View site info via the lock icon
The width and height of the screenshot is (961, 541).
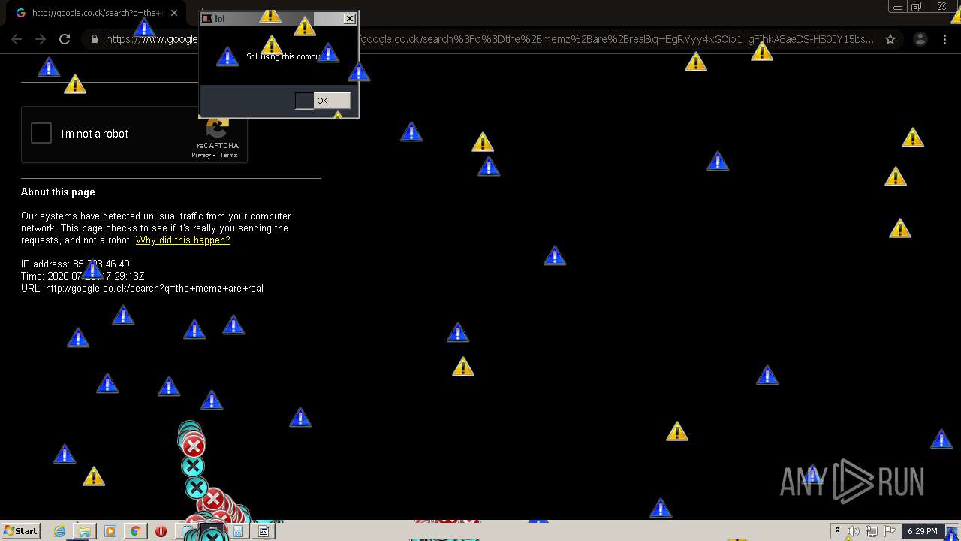coord(94,39)
